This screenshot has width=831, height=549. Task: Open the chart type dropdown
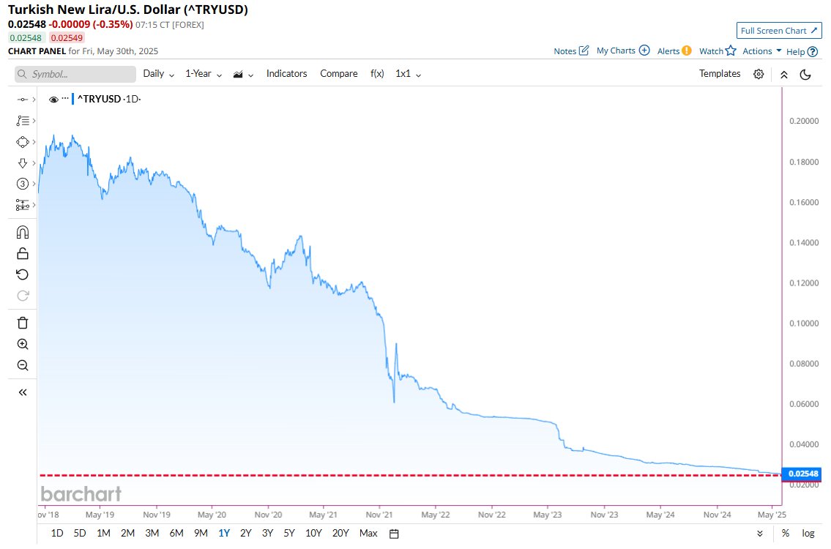point(243,74)
